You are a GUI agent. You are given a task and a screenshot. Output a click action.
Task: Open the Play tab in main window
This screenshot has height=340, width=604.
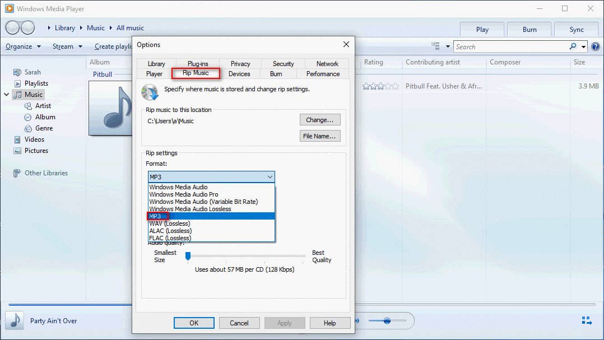click(x=482, y=30)
